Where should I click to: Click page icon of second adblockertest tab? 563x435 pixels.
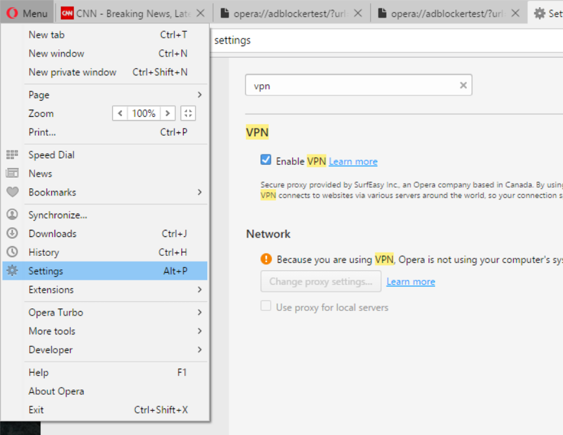(382, 13)
